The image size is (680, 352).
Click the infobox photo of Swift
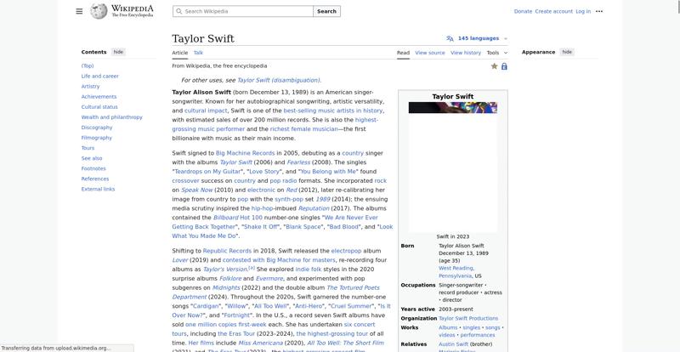click(x=453, y=167)
